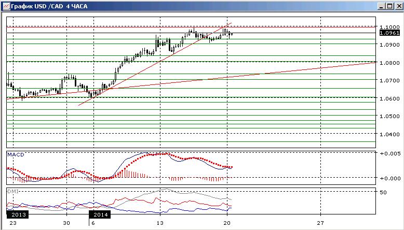
Task: Click the 2013 year marker
Action: coord(17,214)
